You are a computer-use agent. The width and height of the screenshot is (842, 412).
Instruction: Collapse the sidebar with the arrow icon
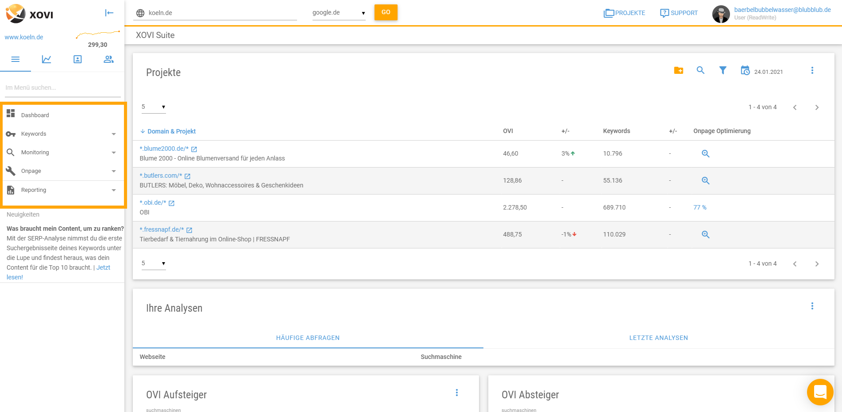pyautogui.click(x=109, y=13)
